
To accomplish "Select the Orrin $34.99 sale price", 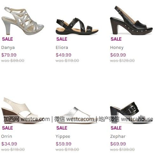I will (9, 144).
